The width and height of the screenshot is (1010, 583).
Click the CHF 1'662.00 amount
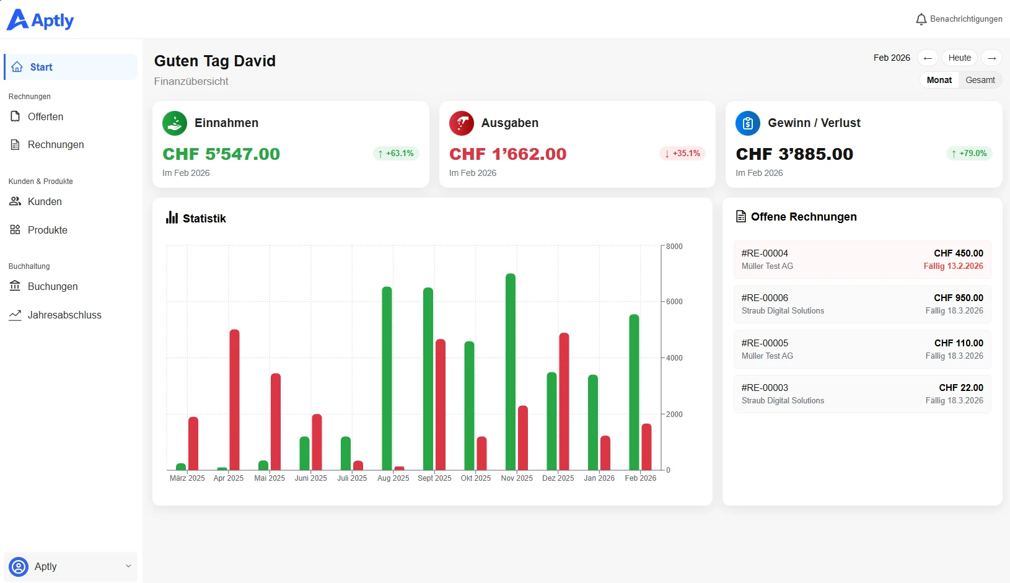click(508, 154)
